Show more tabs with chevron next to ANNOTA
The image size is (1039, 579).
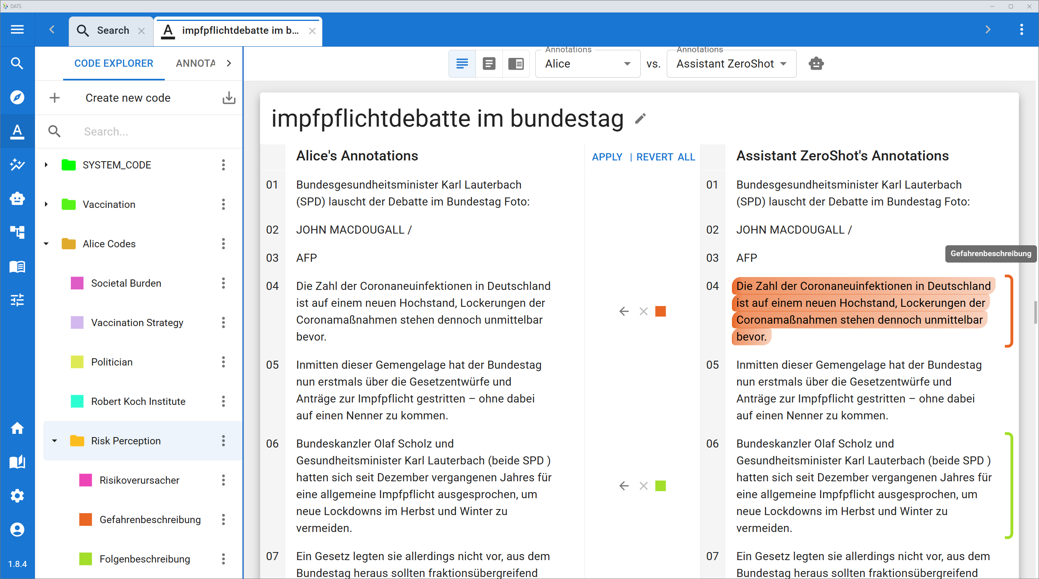(x=229, y=64)
